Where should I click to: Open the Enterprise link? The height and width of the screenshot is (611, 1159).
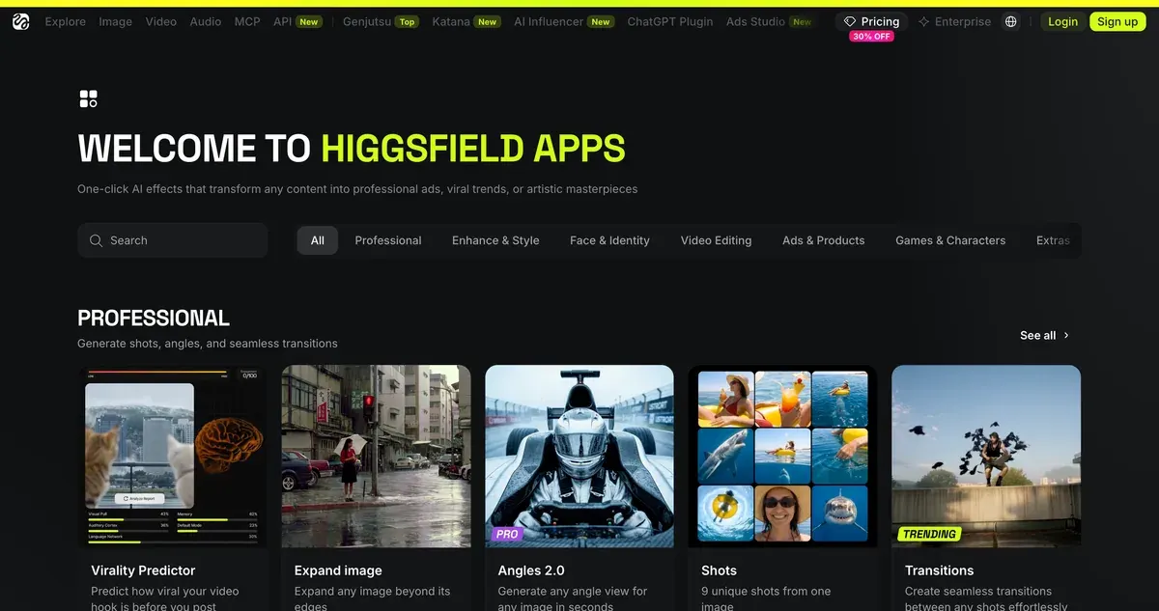[962, 21]
